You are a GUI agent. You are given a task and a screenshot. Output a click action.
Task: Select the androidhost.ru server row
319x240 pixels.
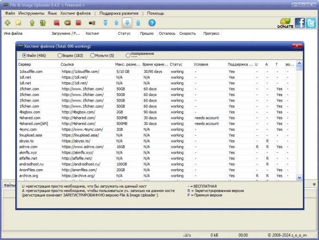pyautogui.click(x=157, y=164)
